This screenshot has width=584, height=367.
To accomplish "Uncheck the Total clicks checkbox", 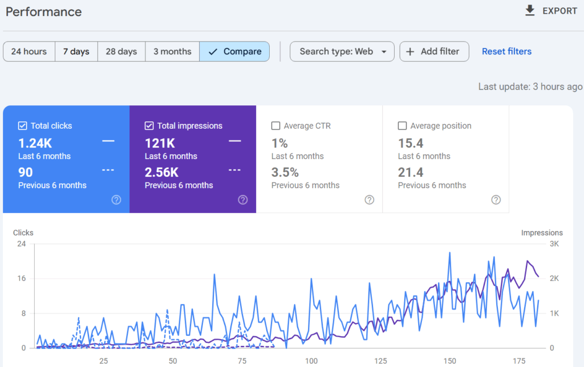I will coord(22,126).
